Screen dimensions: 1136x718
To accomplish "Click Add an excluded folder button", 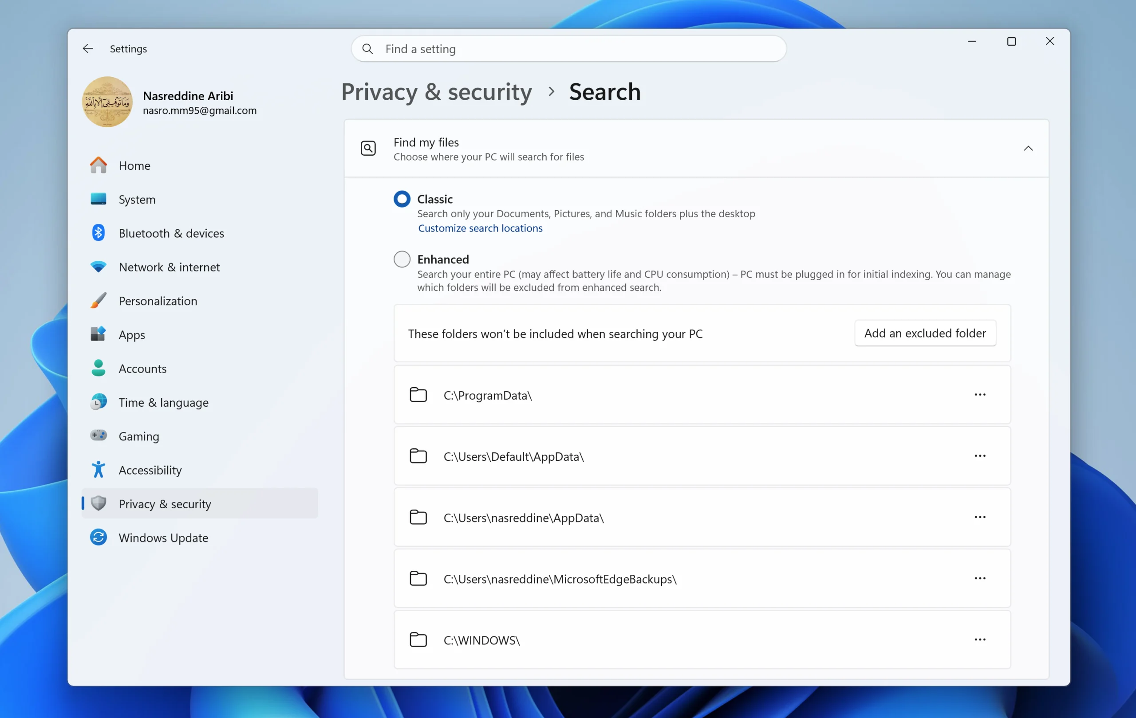I will [925, 333].
